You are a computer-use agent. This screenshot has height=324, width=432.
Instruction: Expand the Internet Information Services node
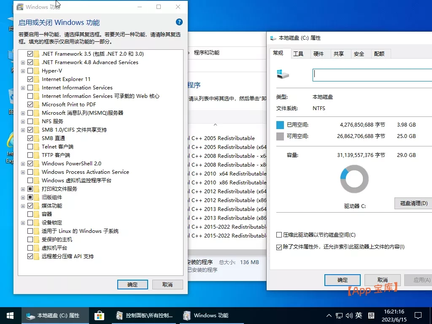point(23,87)
